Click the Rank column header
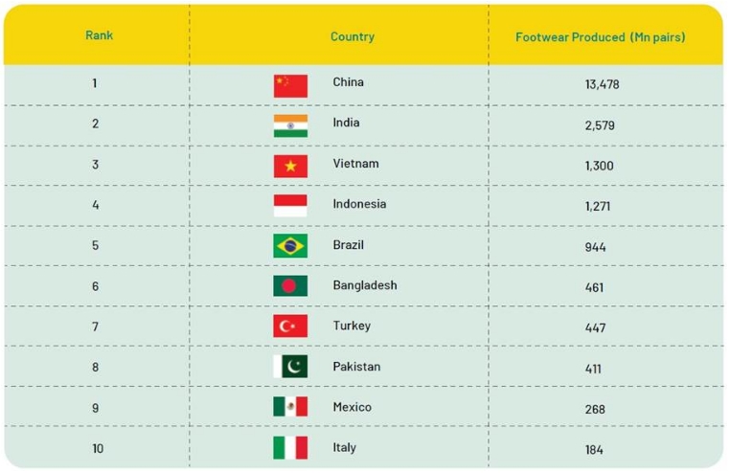The height and width of the screenshot is (473, 729). (x=99, y=35)
